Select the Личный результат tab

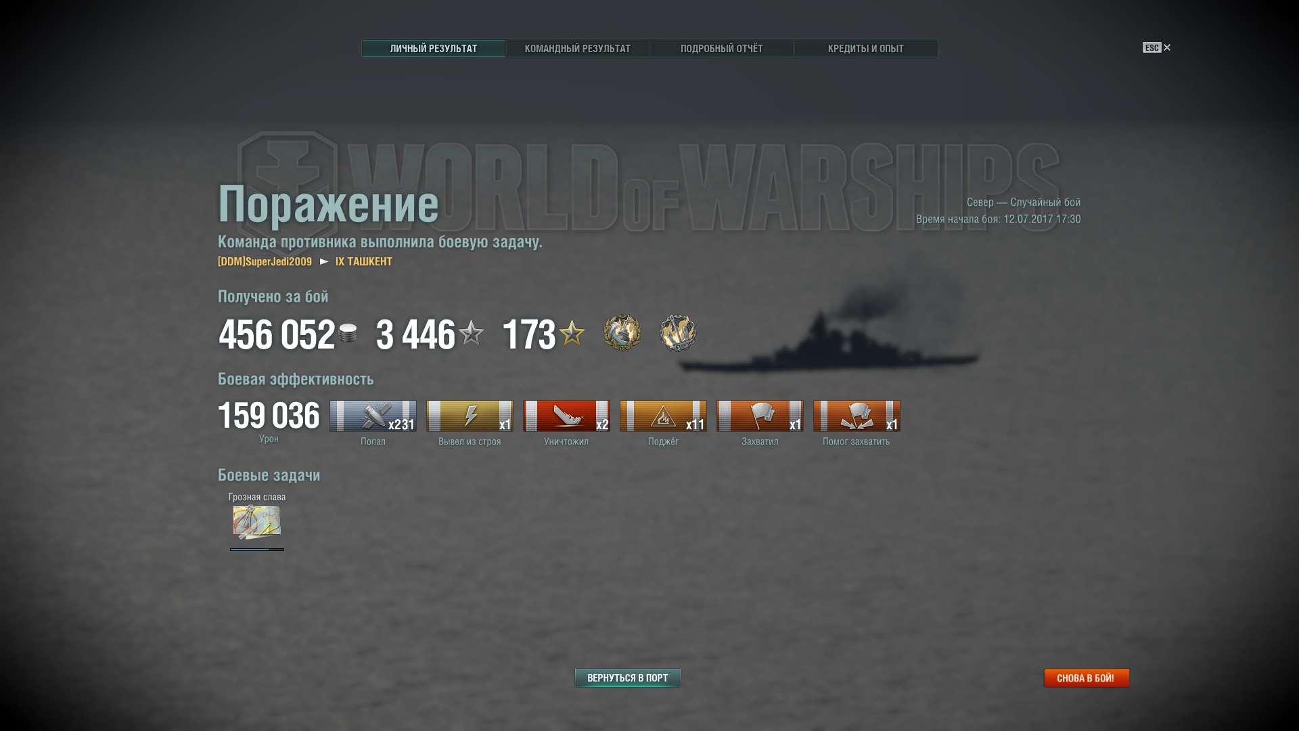coord(433,48)
